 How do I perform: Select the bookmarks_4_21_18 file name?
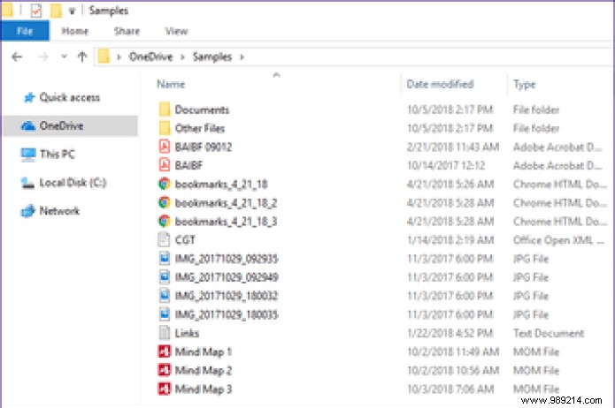click(x=221, y=185)
